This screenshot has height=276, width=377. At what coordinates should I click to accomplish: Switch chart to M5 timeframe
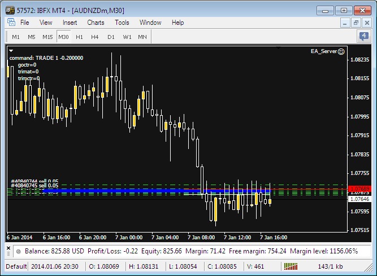pyautogui.click(x=31, y=37)
